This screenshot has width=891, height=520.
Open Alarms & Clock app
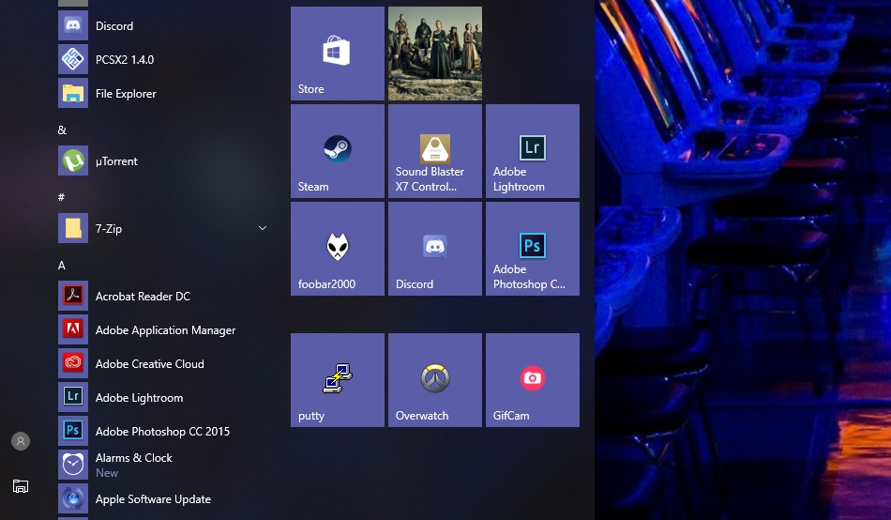point(163,465)
